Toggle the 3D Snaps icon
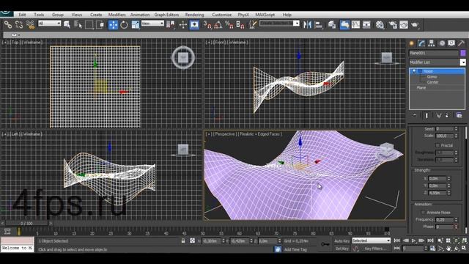Viewport: 469px width, 264px height. 207,24
